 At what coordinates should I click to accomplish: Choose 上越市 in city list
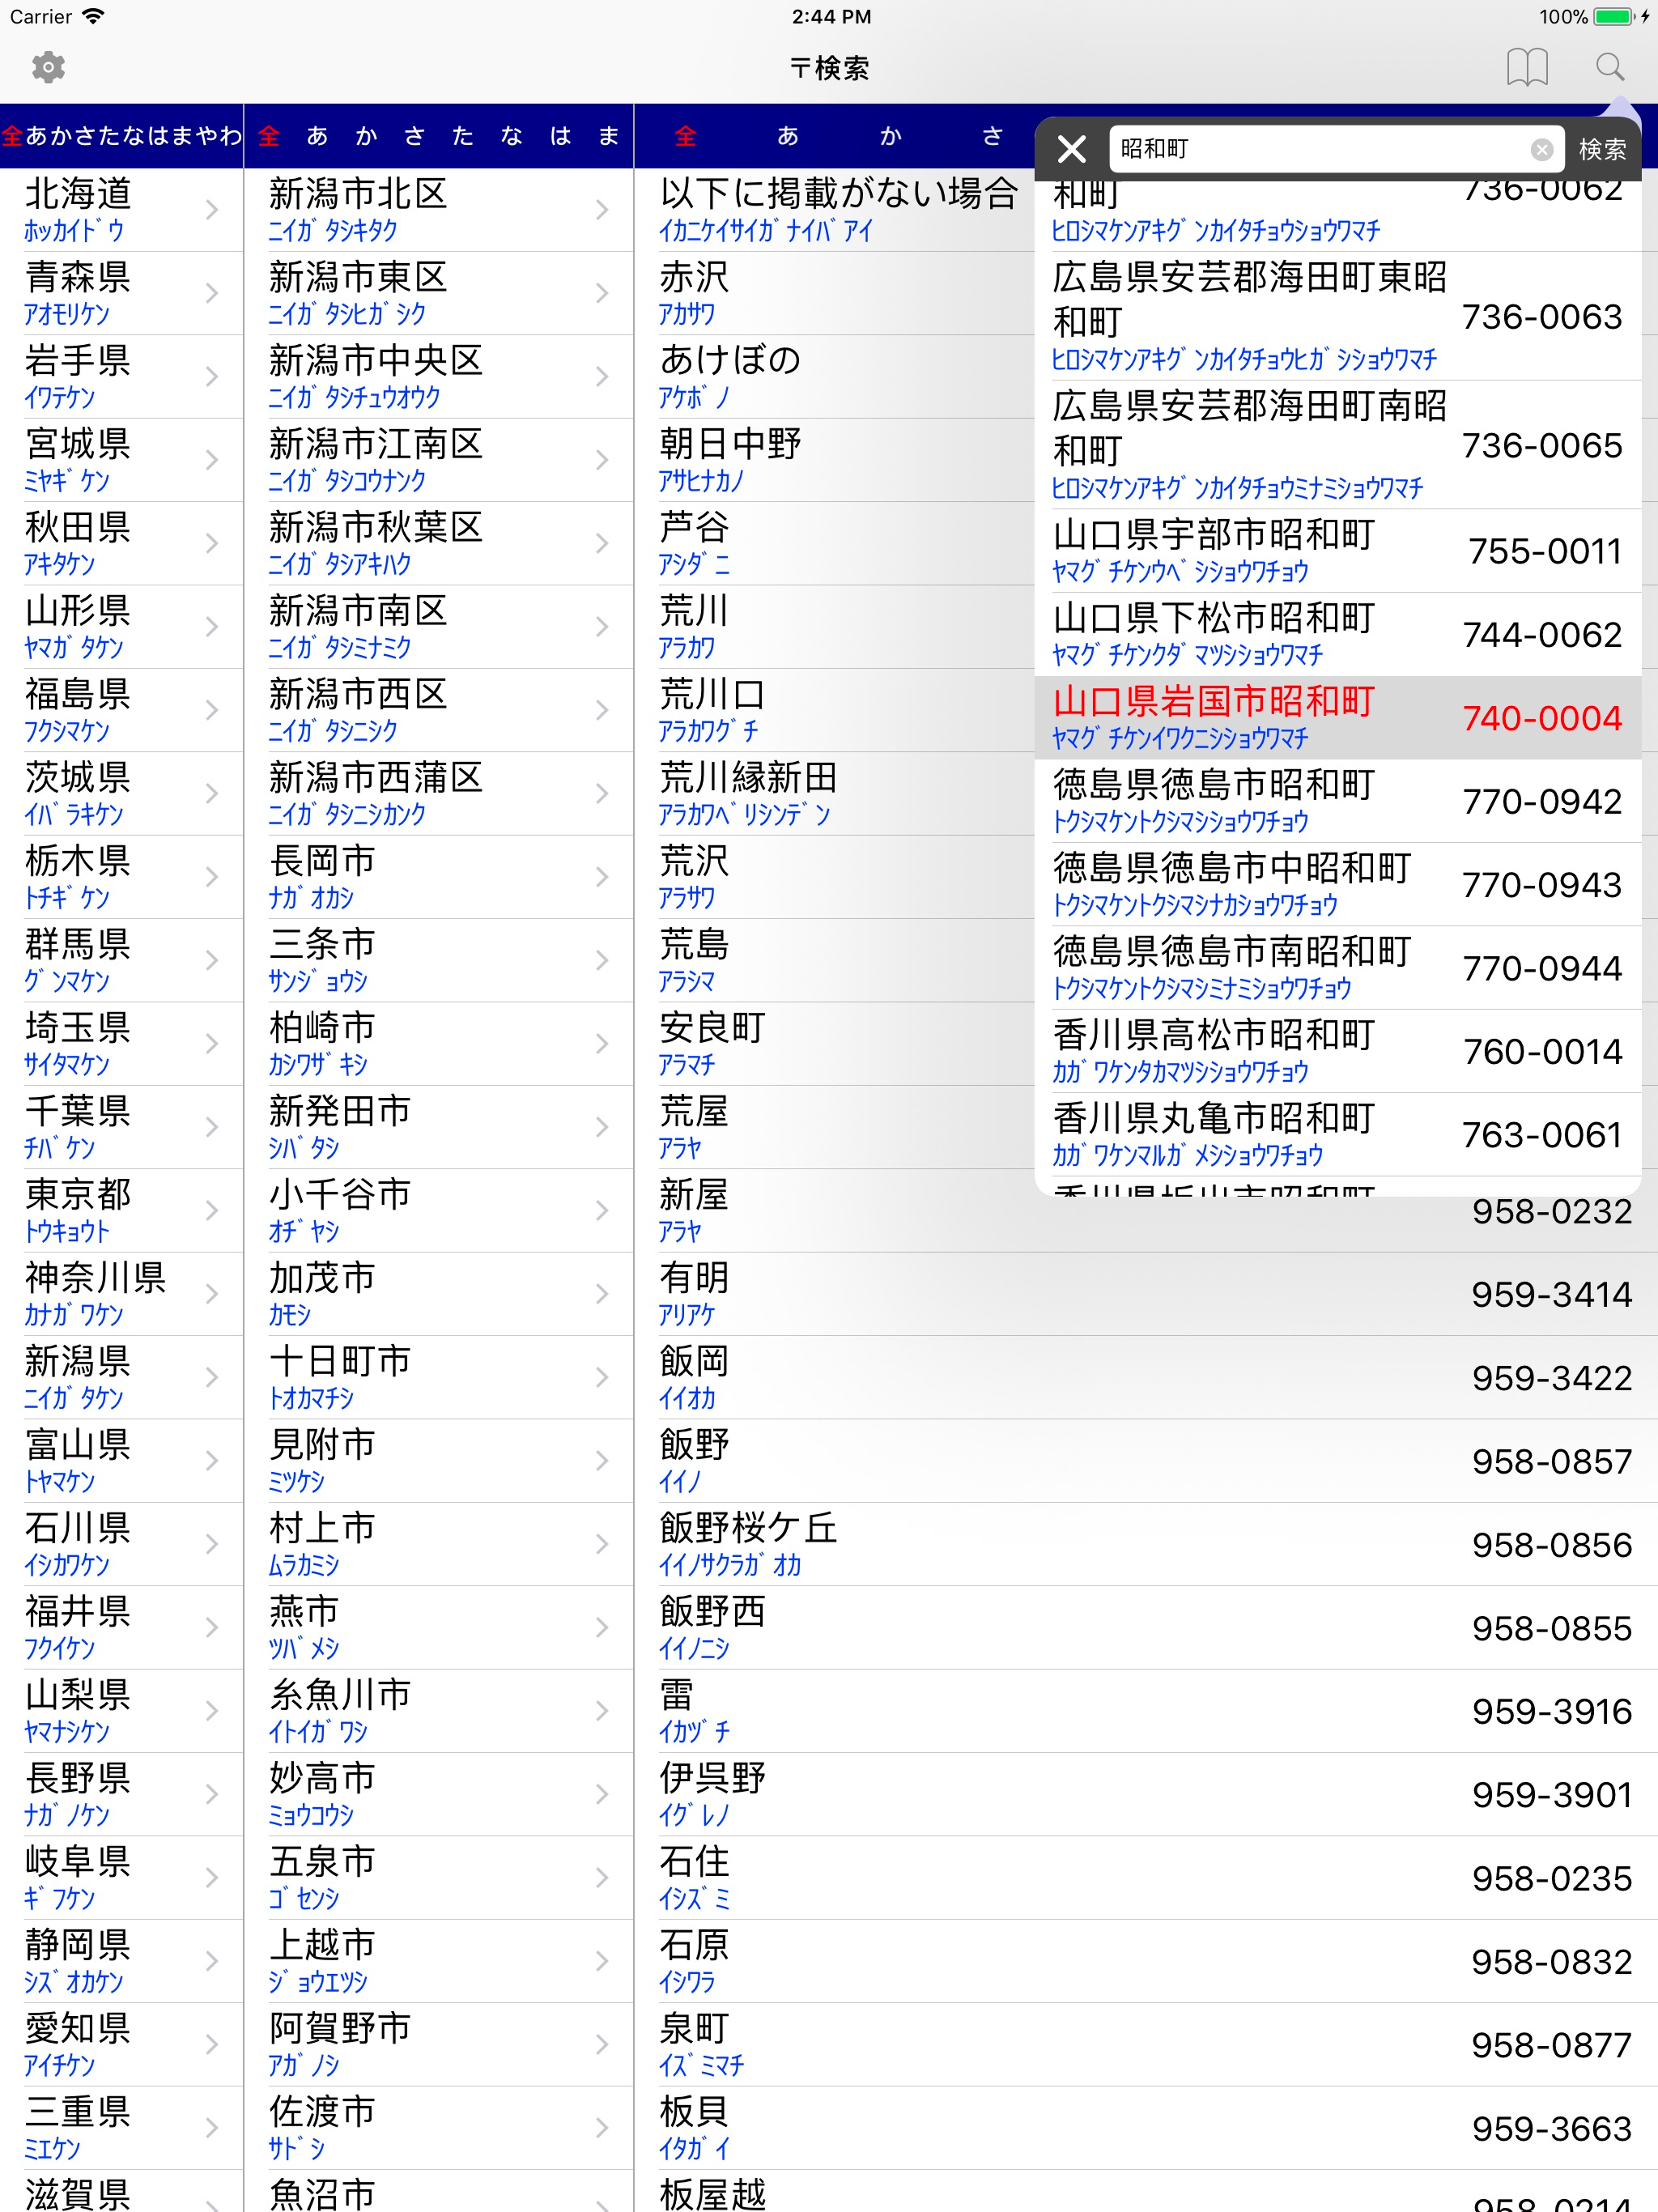coord(438,1961)
